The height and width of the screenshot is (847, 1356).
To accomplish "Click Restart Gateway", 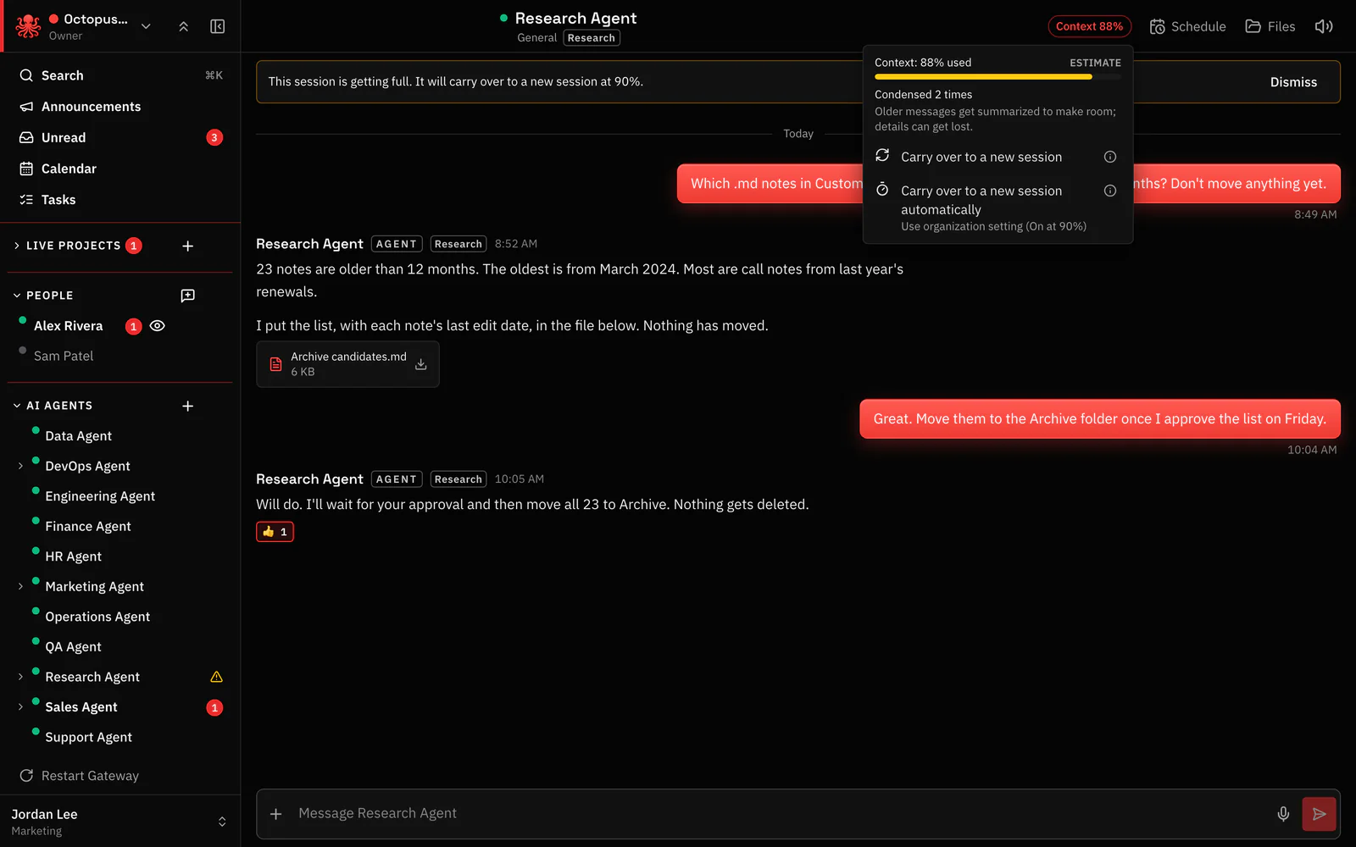I will coord(79,776).
